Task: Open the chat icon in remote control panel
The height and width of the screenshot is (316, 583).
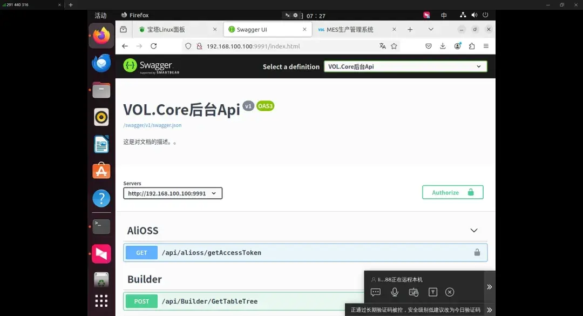Action: [x=375, y=292]
